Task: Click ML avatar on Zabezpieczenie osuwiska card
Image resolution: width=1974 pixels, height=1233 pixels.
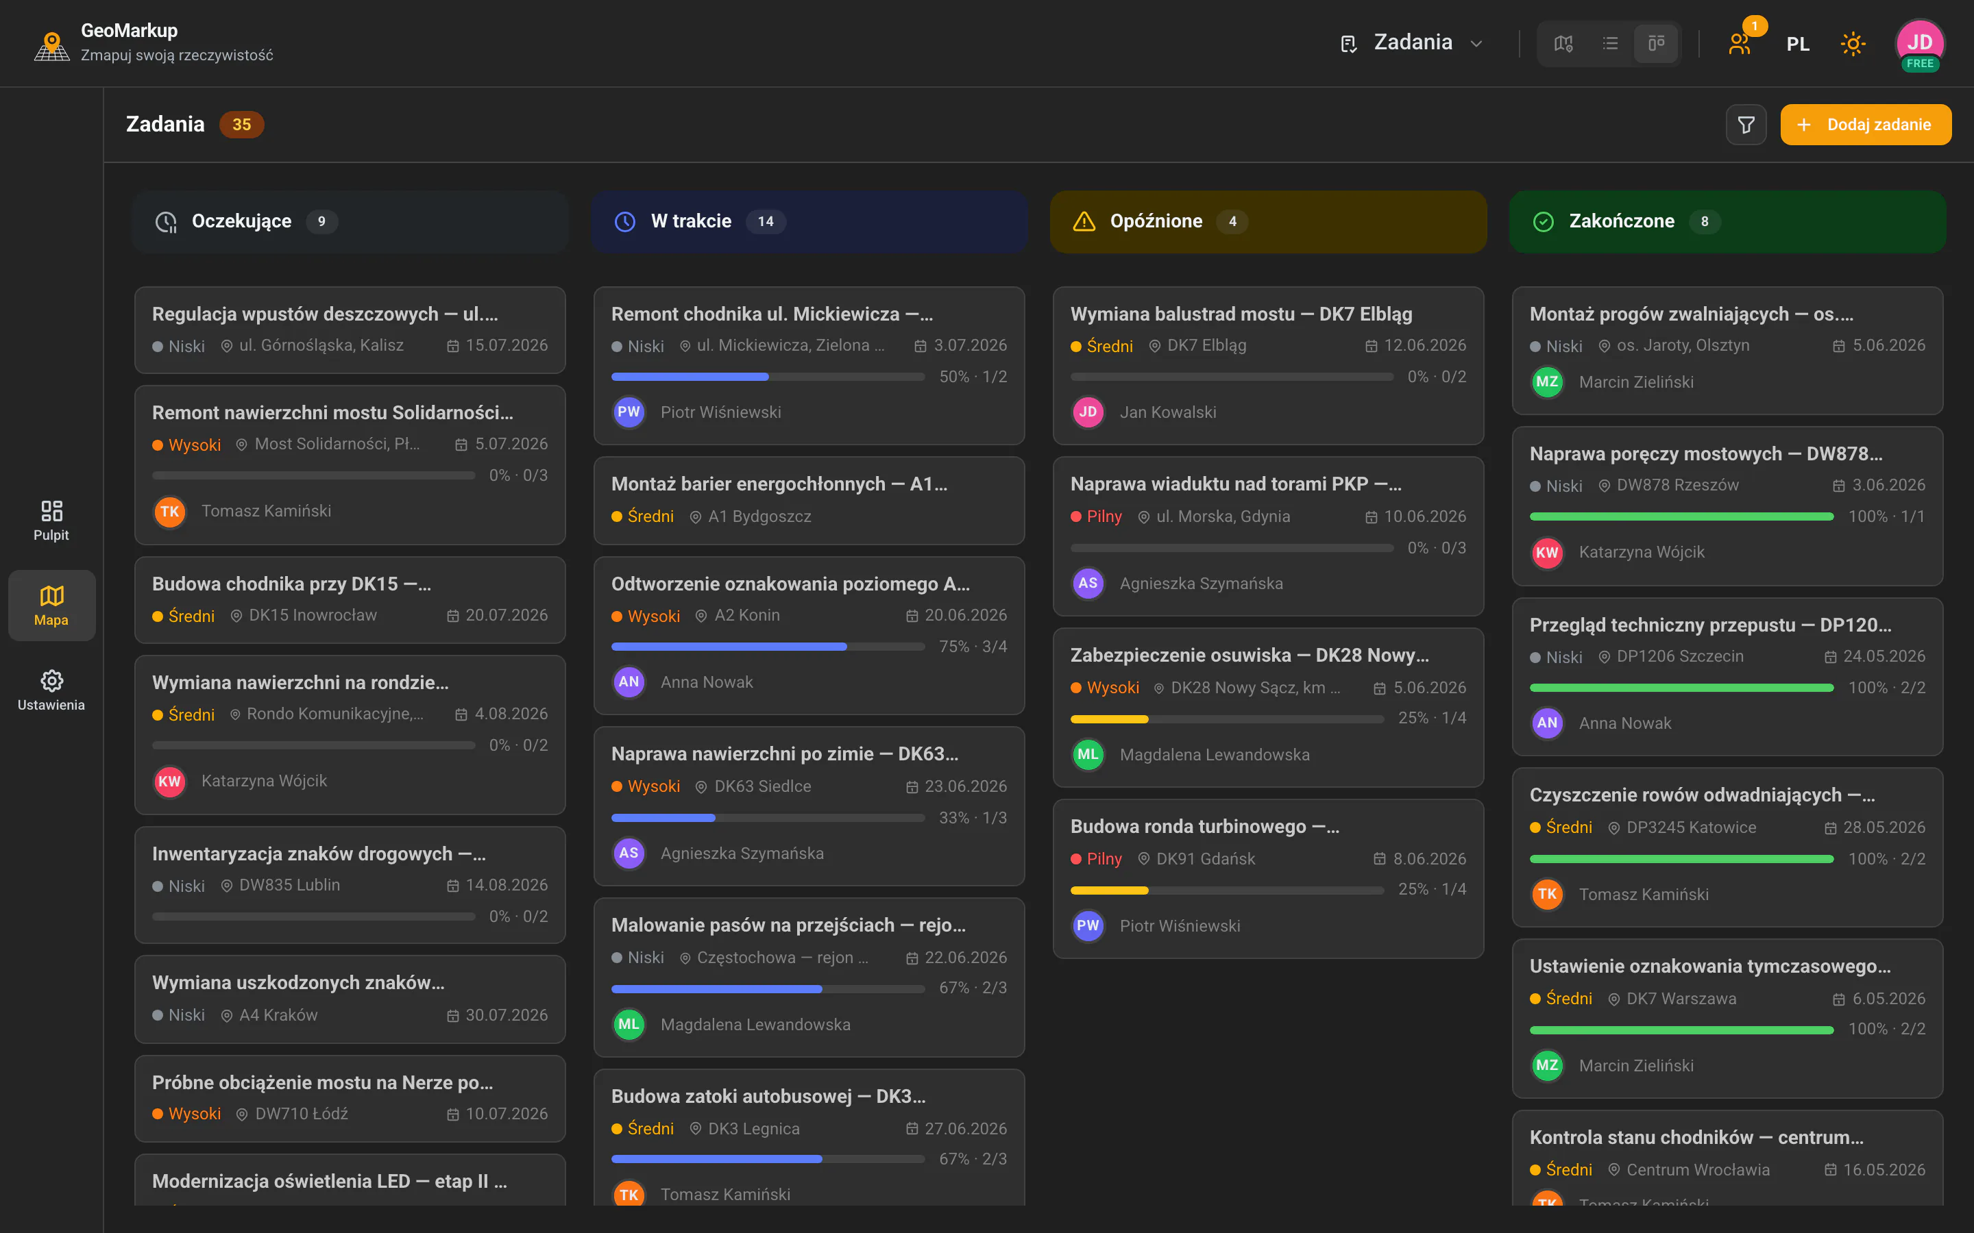Action: [x=1088, y=754]
